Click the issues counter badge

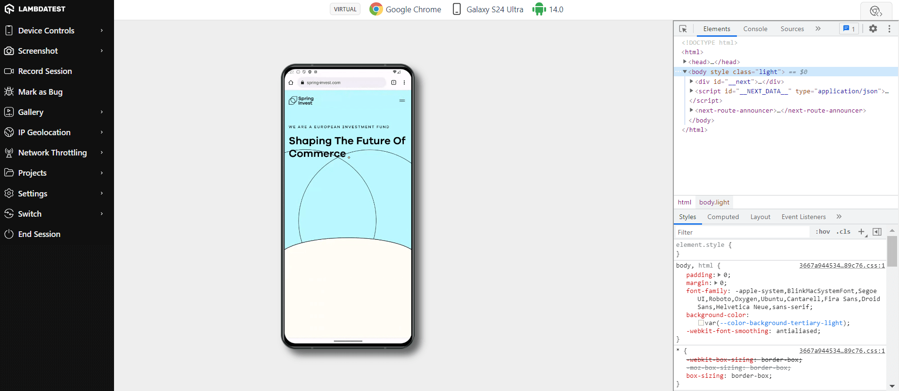849,29
